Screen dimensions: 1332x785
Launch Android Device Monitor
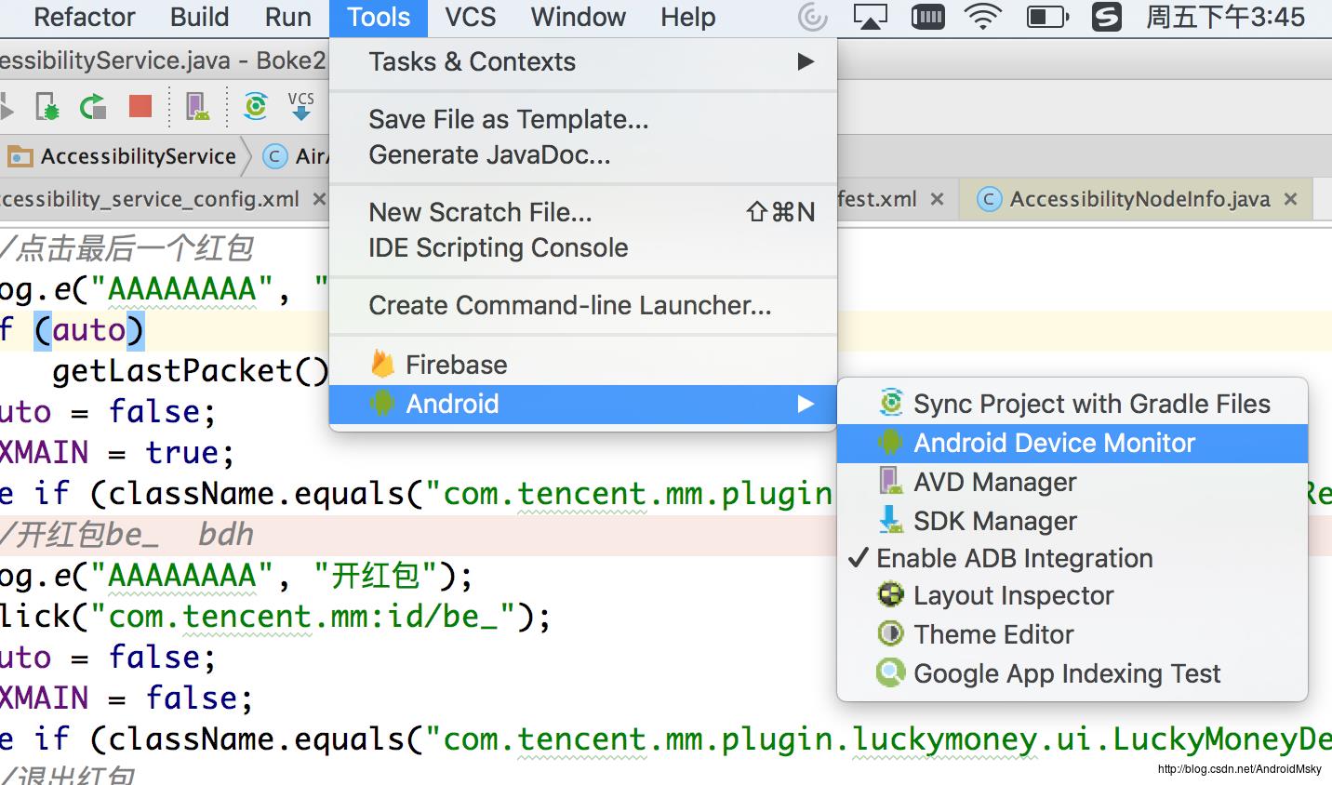tap(1072, 443)
